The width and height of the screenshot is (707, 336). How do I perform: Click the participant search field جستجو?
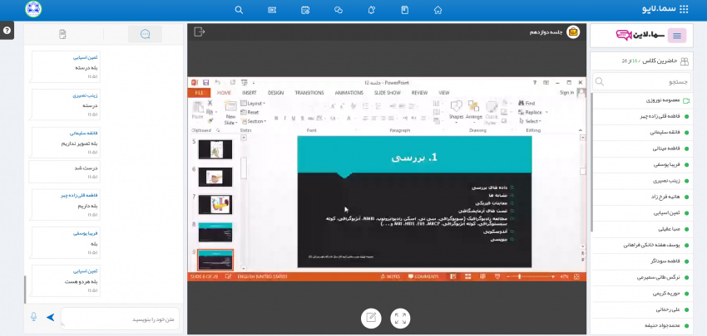[645, 82]
